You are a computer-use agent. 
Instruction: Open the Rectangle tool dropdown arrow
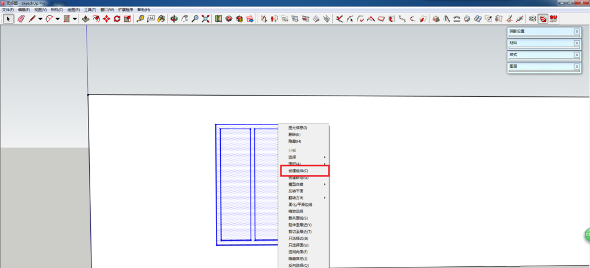click(x=75, y=19)
